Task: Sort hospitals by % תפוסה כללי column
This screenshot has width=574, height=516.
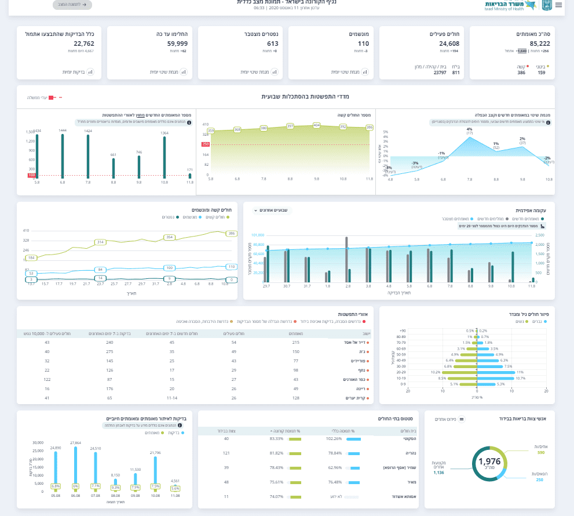Action: pyautogui.click(x=343, y=431)
